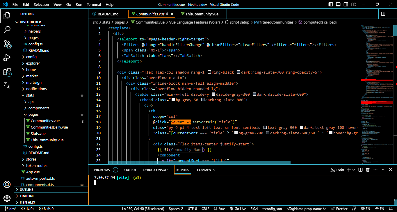
Task: Click the notifications bell in status bar
Action: tap(391, 209)
